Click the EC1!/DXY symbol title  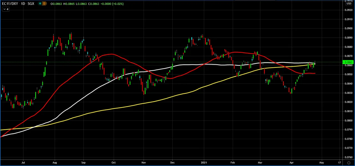[10, 4]
